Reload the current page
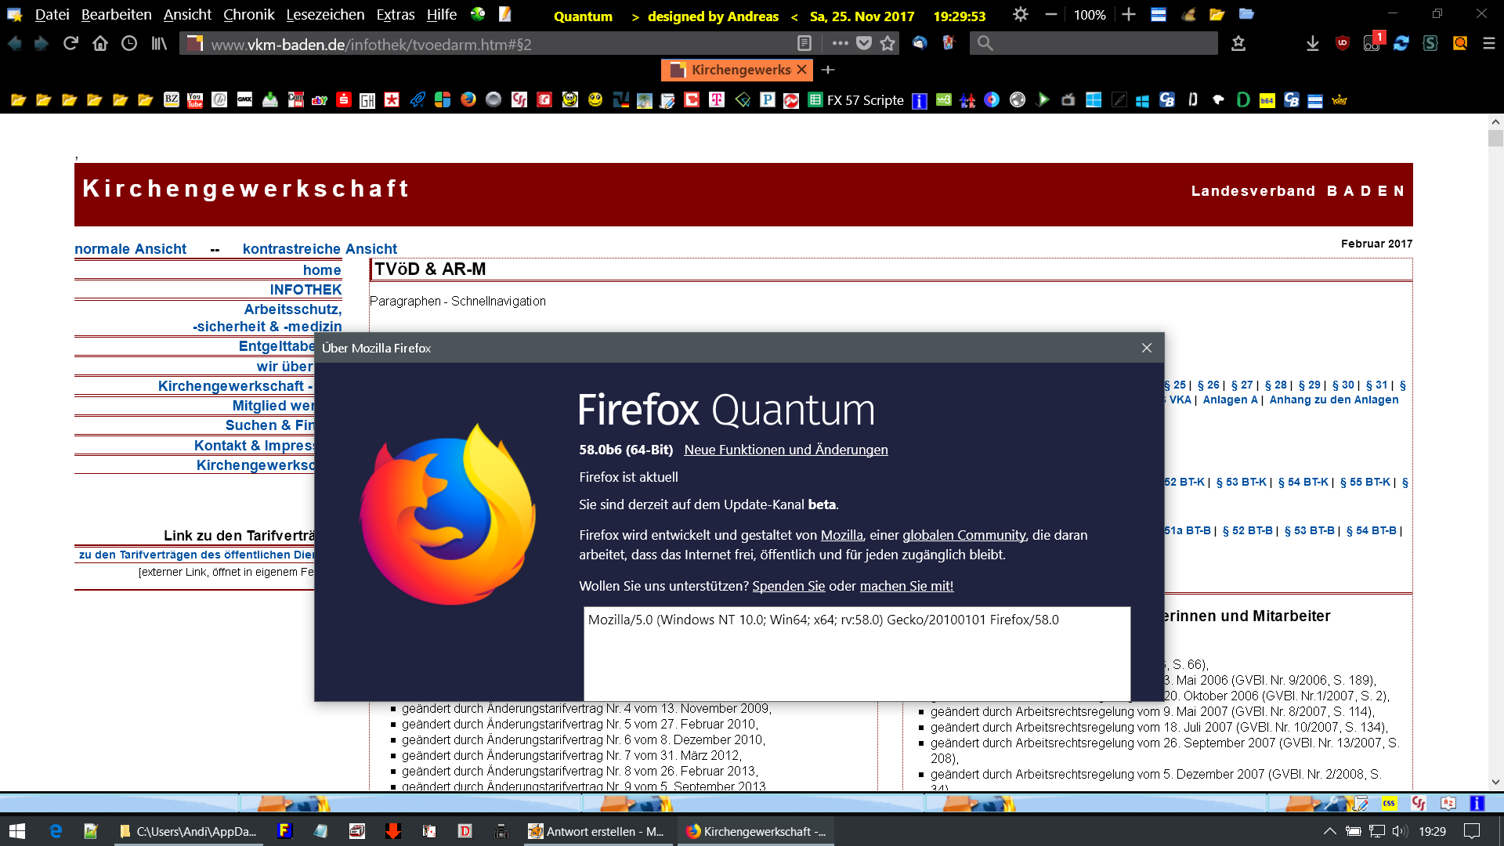This screenshot has width=1504, height=846. click(x=70, y=44)
